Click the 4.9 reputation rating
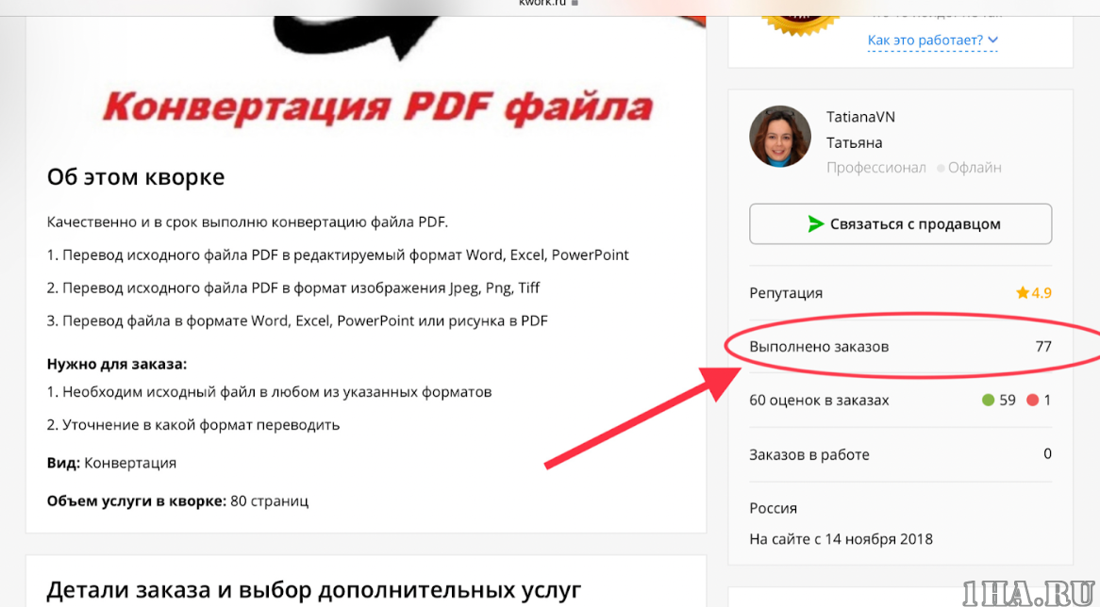This screenshot has width=1100, height=607. tap(1042, 292)
